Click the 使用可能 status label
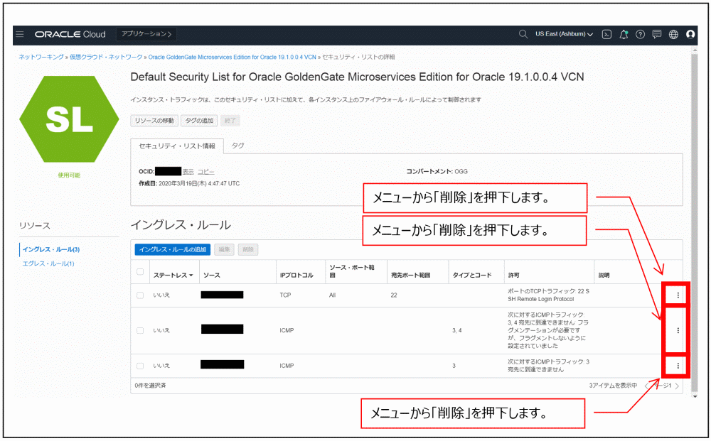711x441 pixels. point(69,175)
